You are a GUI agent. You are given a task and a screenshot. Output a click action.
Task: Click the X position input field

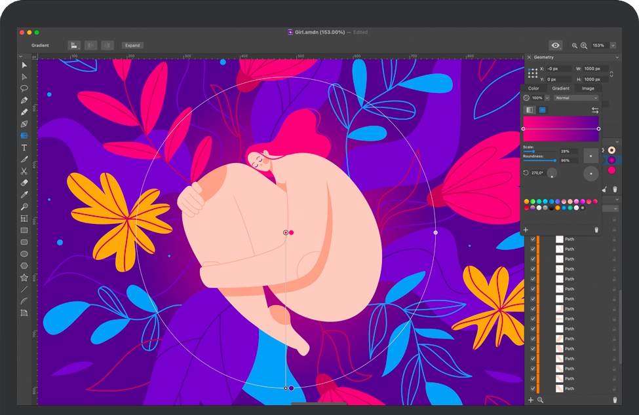point(558,69)
